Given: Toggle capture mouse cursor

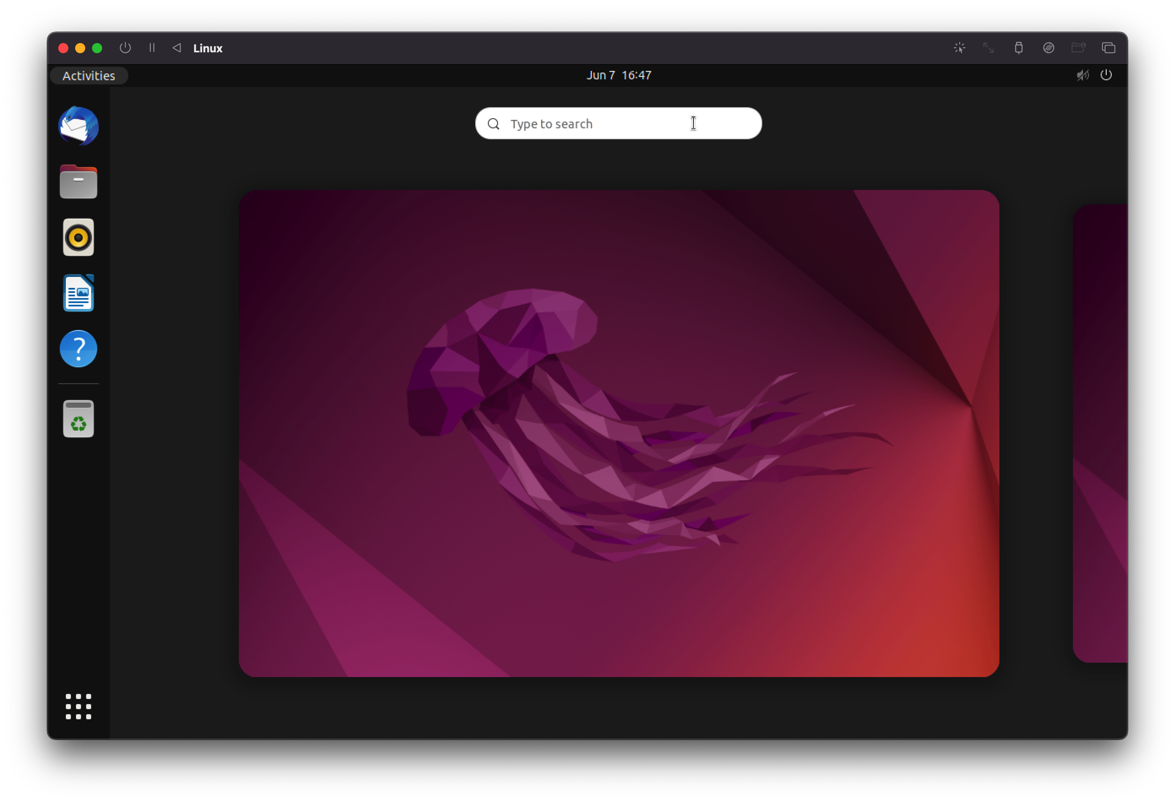Looking at the screenshot, I should (959, 48).
